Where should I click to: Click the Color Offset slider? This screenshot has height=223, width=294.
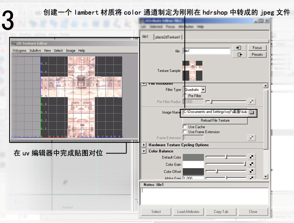click(x=226, y=171)
